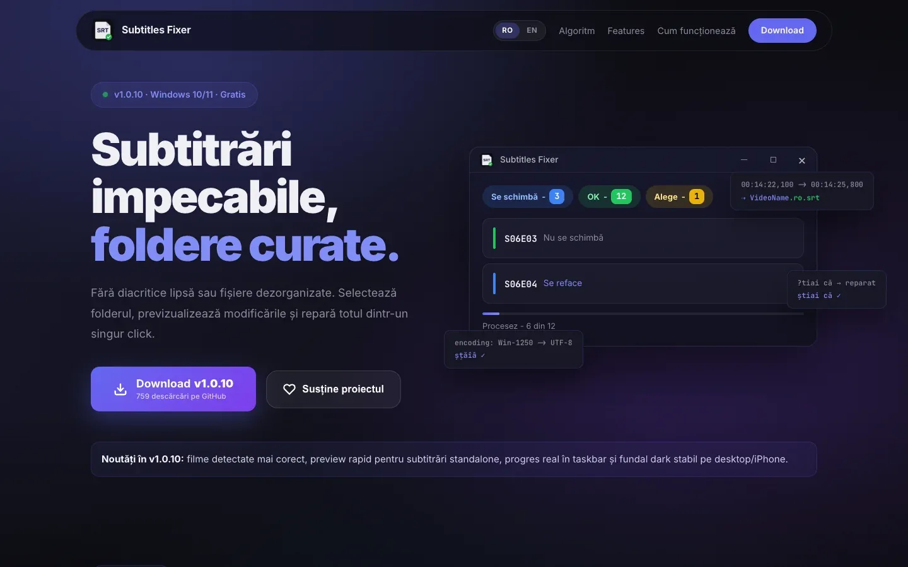This screenshot has height=567, width=908.
Task: Click the green count badge 12
Action: point(621,197)
